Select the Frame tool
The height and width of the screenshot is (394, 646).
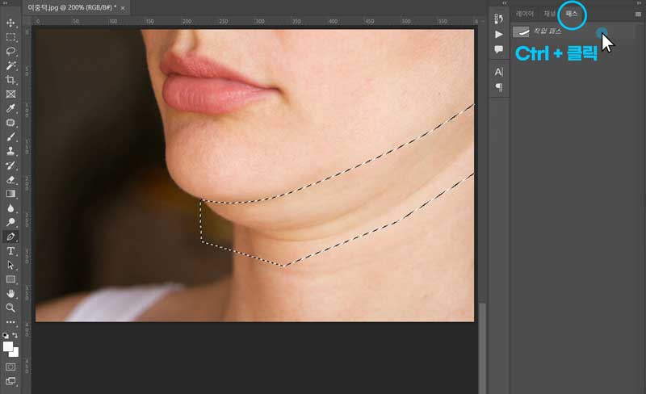(x=10, y=94)
